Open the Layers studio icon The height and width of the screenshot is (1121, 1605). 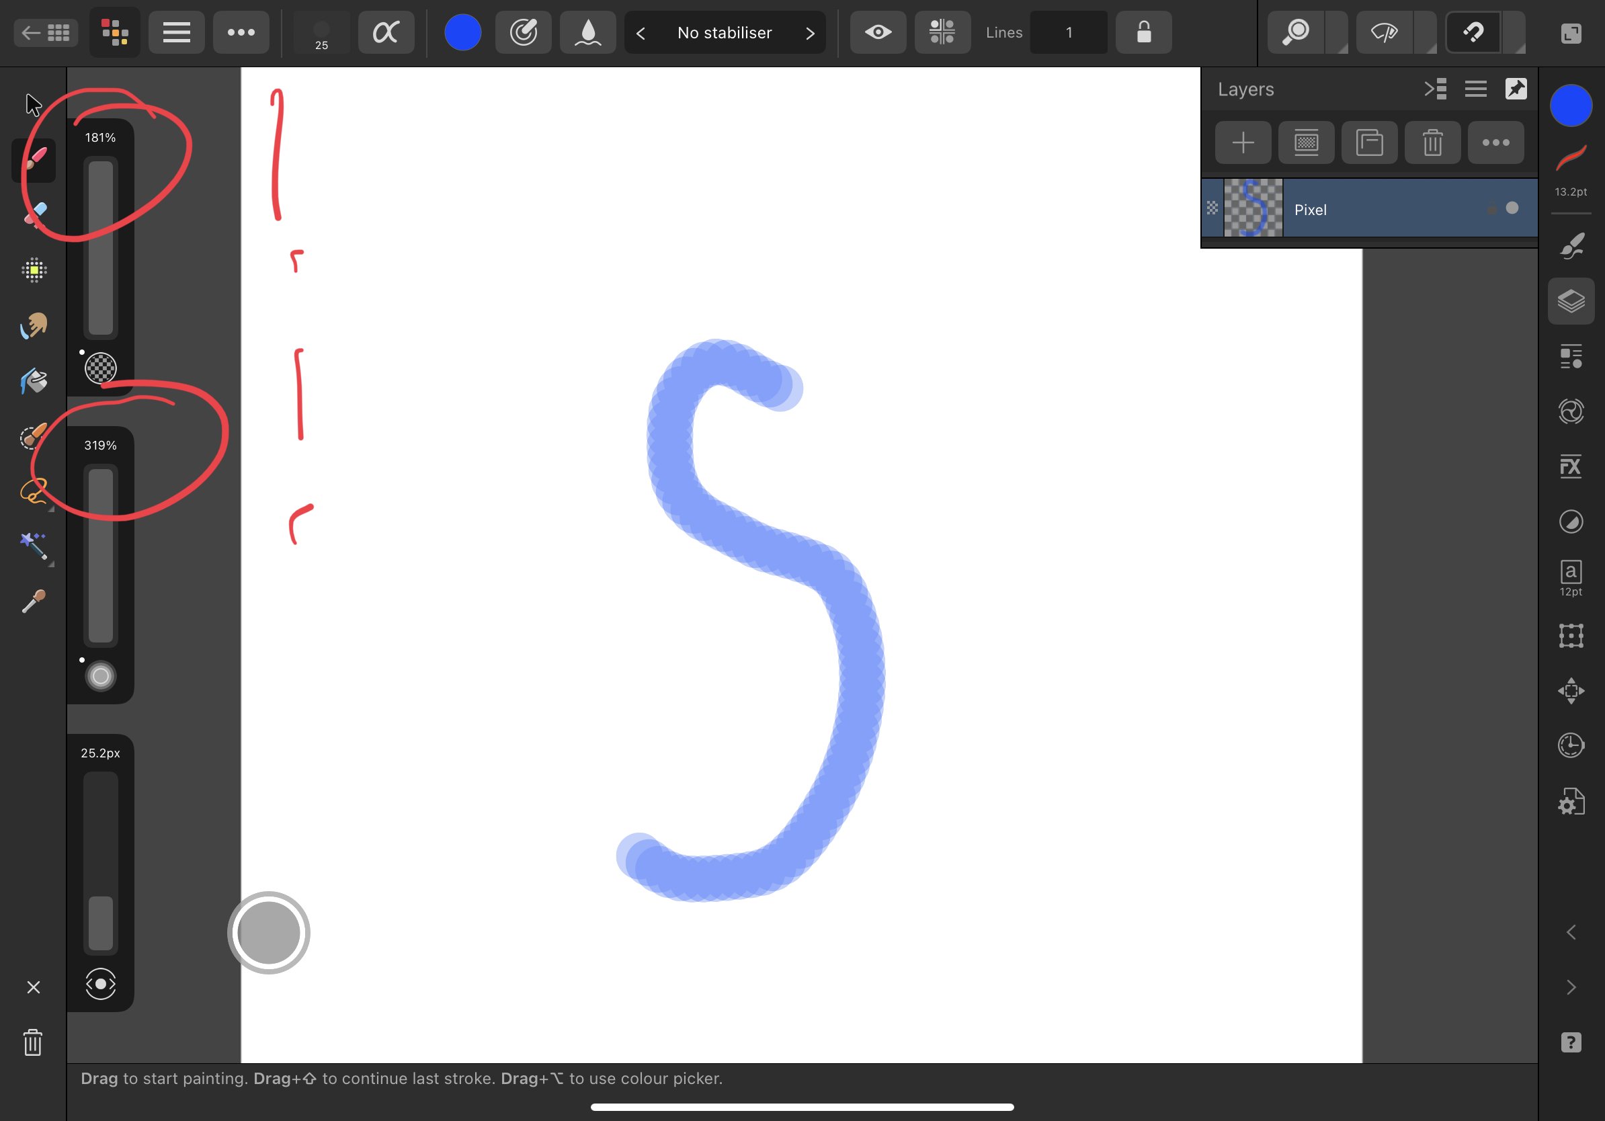(1571, 301)
